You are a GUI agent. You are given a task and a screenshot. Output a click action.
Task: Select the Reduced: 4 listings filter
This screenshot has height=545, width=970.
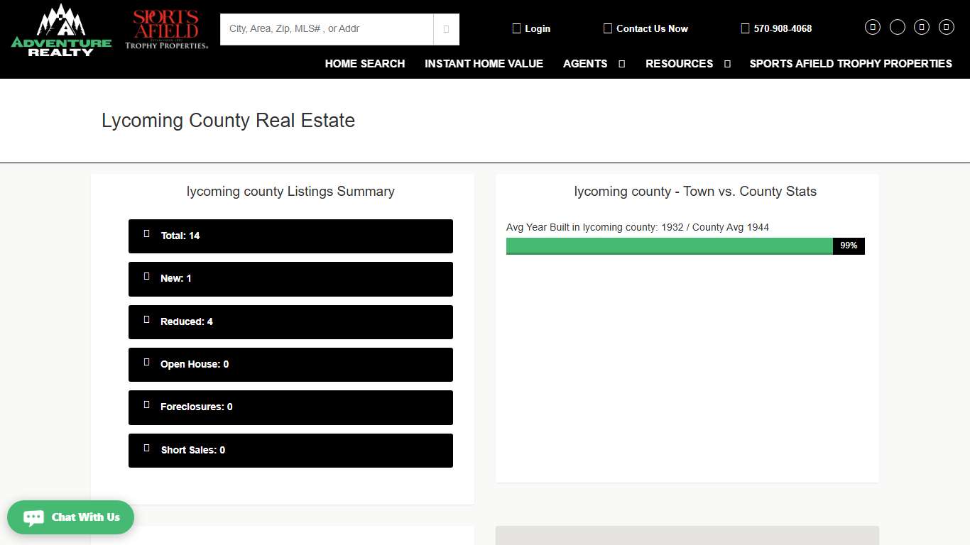290,321
